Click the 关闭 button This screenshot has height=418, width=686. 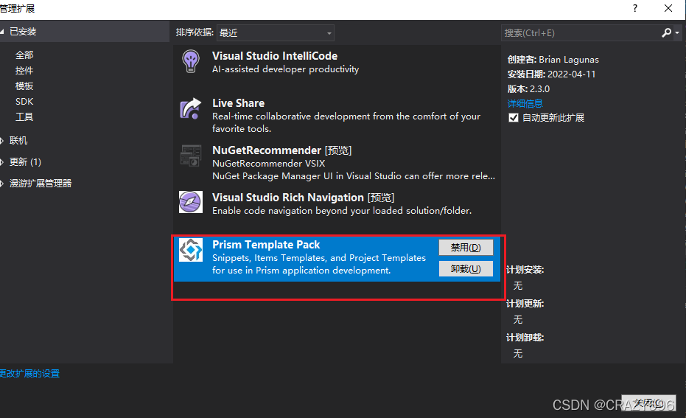pos(648,403)
